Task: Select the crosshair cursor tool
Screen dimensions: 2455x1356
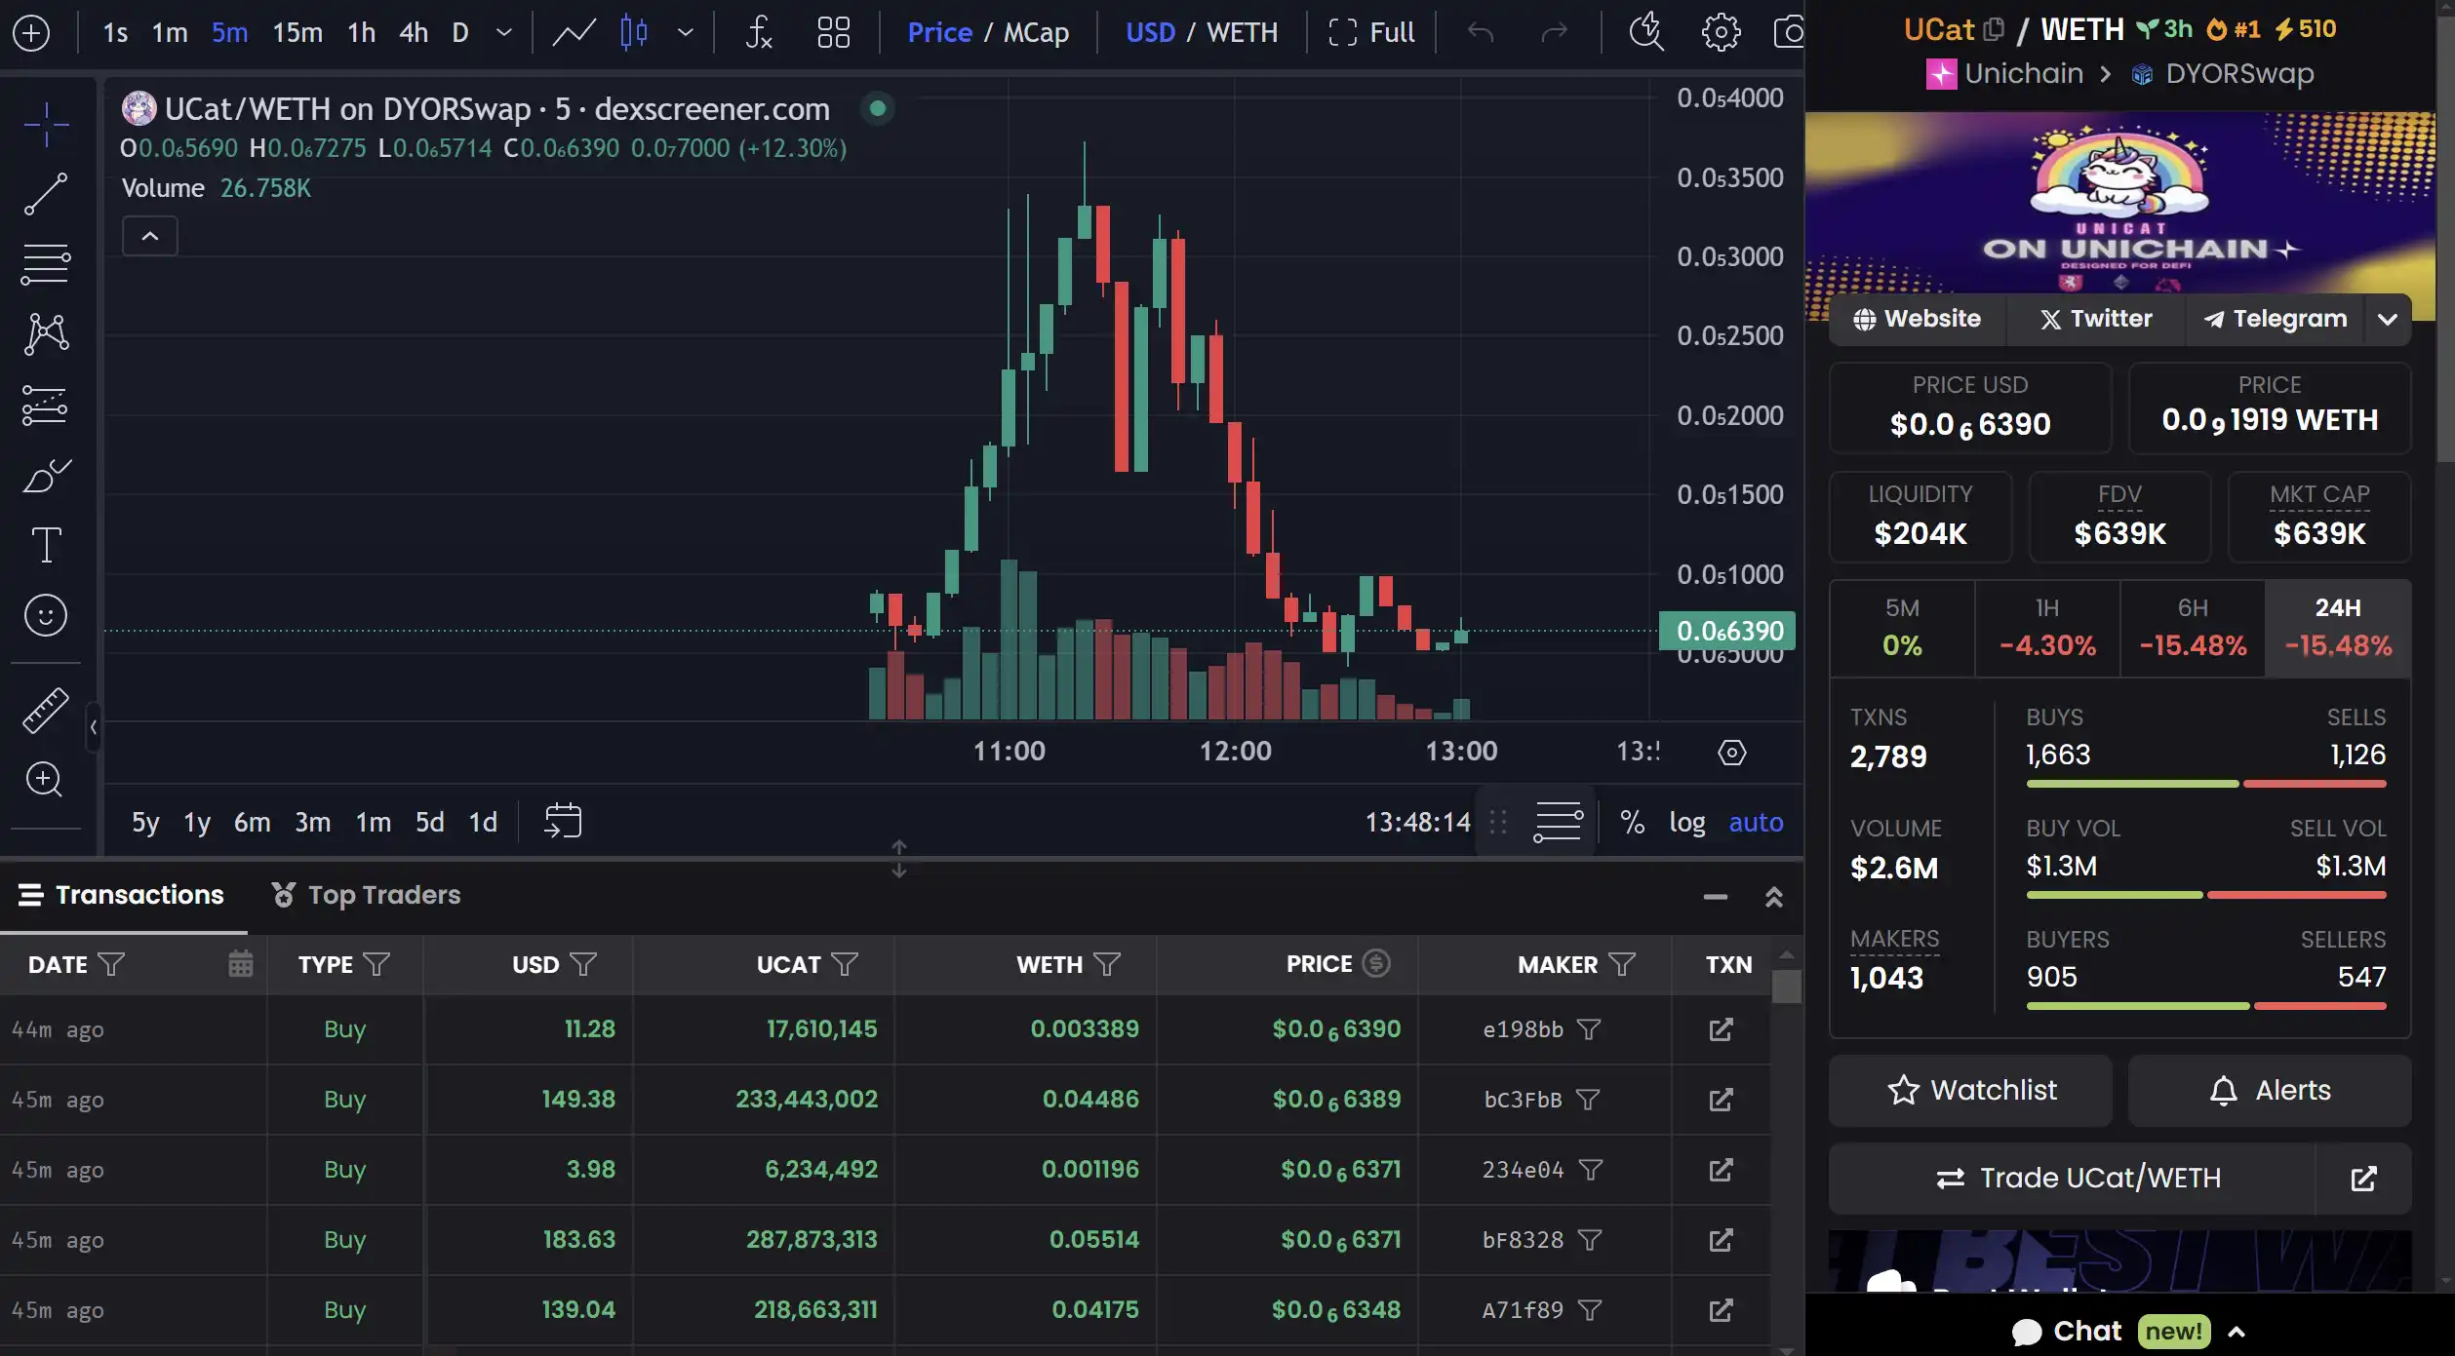Action: point(46,124)
